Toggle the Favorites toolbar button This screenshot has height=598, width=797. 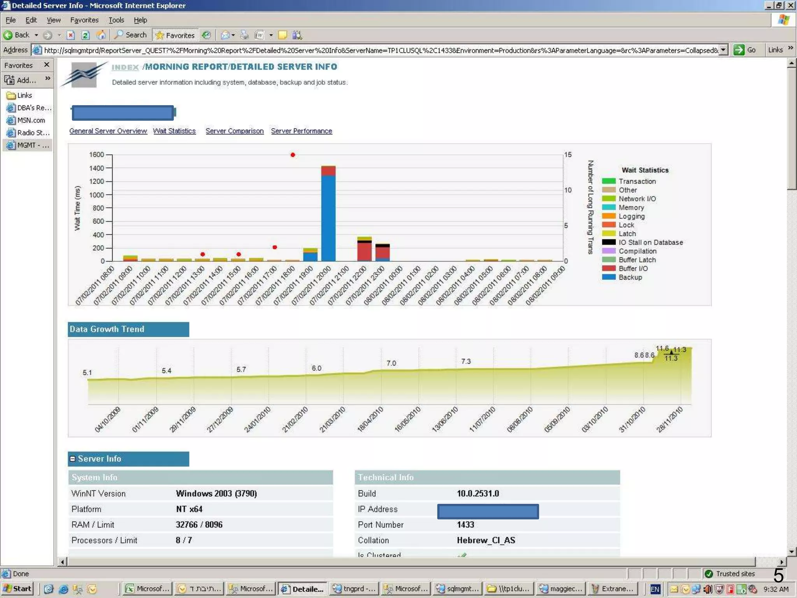click(x=176, y=35)
